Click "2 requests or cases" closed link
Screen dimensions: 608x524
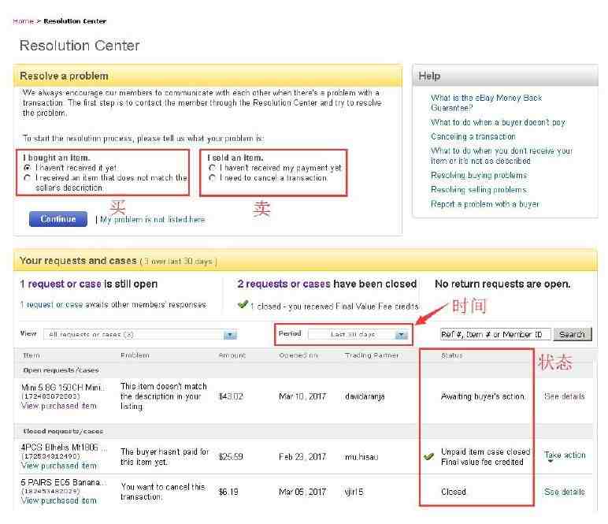point(284,284)
